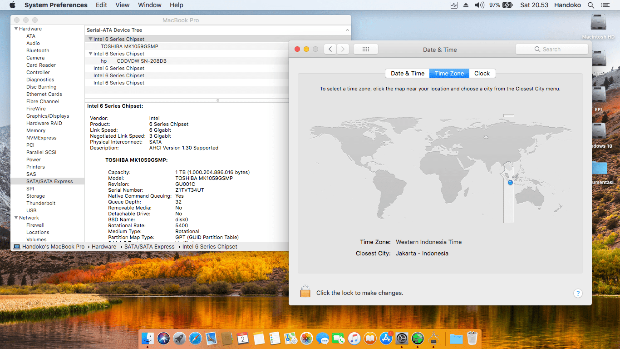This screenshot has width=620, height=349.
Task: Collapse the Network section in sidebar
Action: (15, 218)
